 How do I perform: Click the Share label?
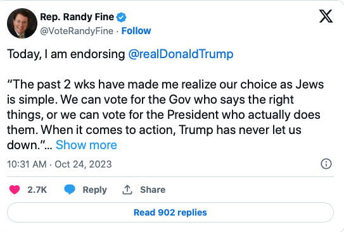153,190
